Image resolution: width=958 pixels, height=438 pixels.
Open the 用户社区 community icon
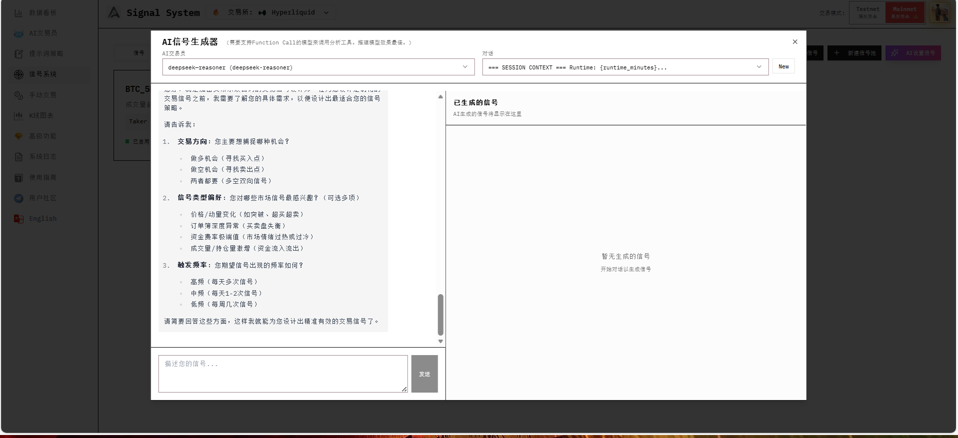pos(18,198)
